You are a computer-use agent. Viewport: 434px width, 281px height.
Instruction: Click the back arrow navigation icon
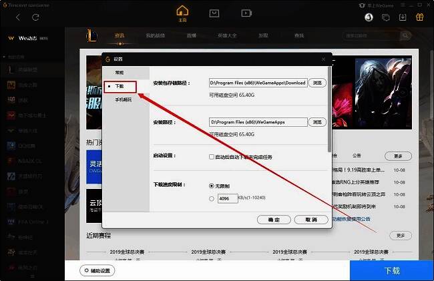pos(17,17)
